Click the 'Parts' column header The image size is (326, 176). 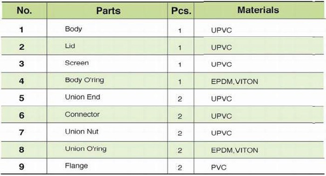pyautogui.click(x=109, y=11)
